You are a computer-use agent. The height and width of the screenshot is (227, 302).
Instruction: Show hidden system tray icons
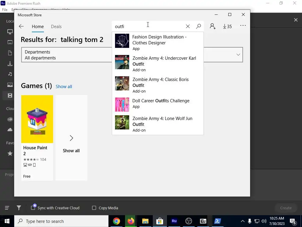pos(243,221)
